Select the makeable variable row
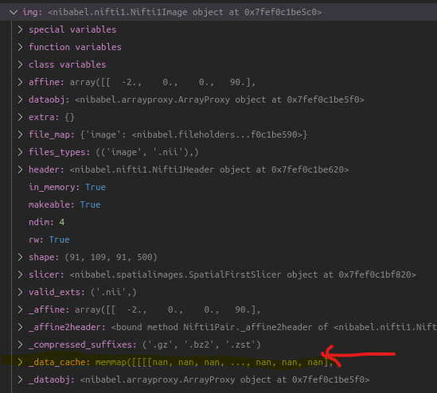437x393 pixels. point(218,204)
